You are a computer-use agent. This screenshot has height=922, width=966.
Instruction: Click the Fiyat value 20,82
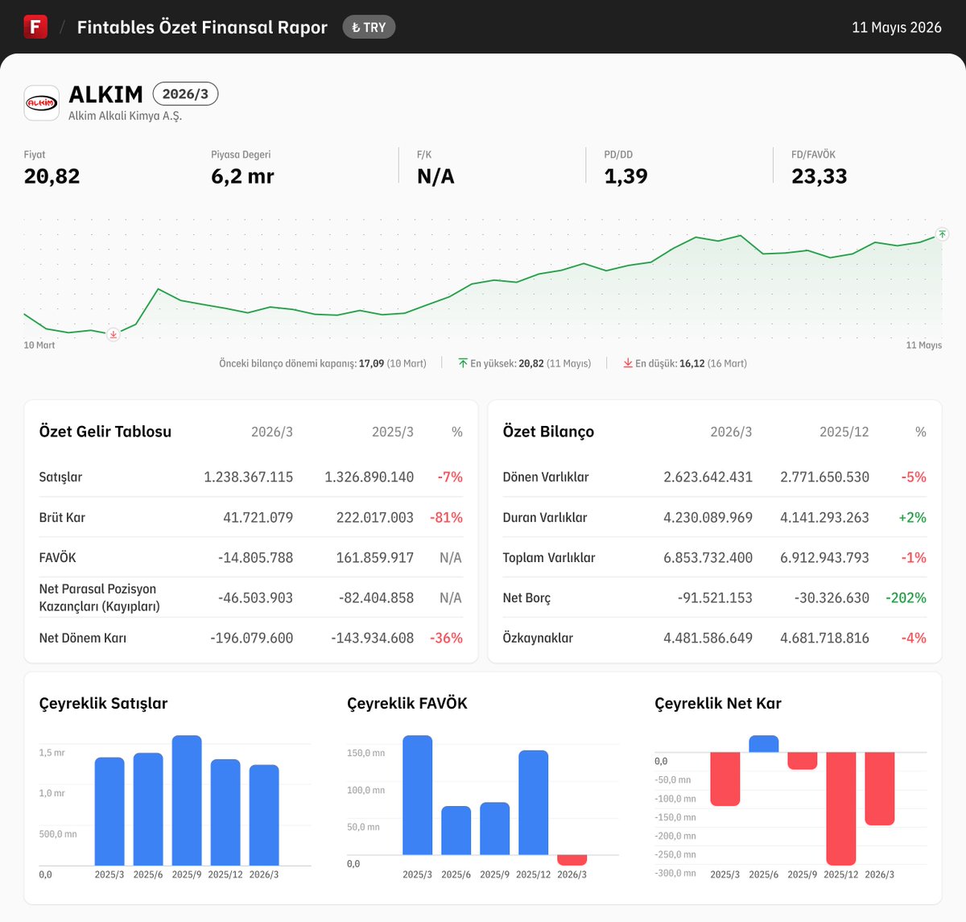[52, 176]
